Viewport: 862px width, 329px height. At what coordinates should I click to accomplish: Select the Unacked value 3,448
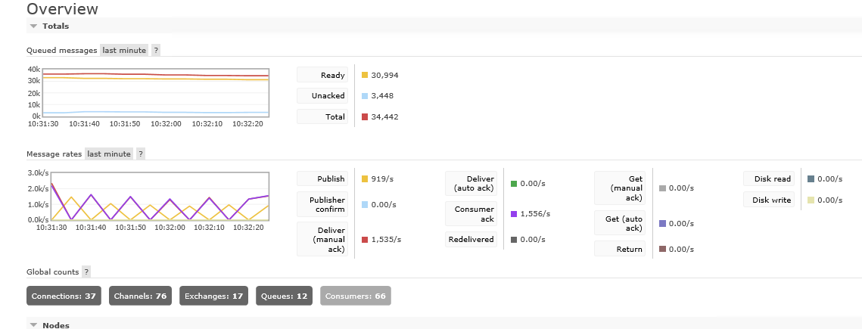coord(383,95)
